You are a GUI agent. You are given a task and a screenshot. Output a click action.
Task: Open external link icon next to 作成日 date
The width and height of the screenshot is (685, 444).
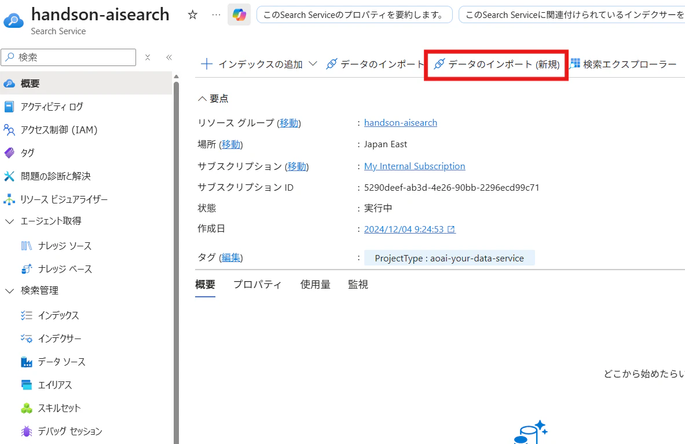pyautogui.click(x=451, y=229)
